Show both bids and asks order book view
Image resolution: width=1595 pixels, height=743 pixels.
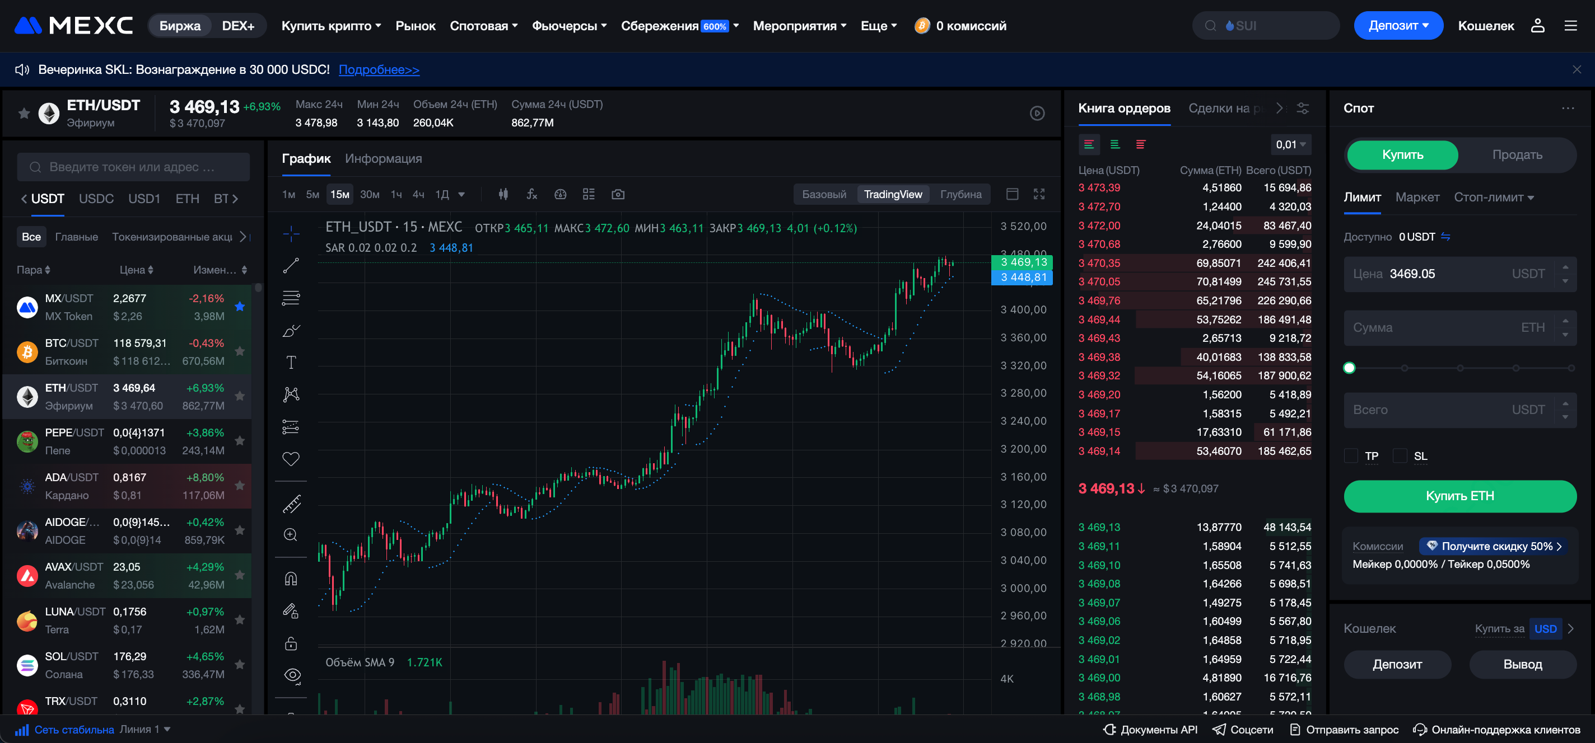point(1089,144)
